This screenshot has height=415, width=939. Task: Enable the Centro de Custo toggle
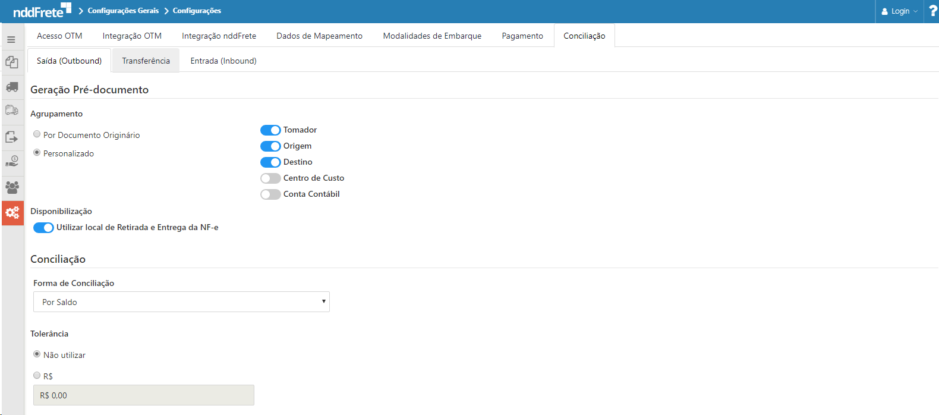pyautogui.click(x=270, y=178)
